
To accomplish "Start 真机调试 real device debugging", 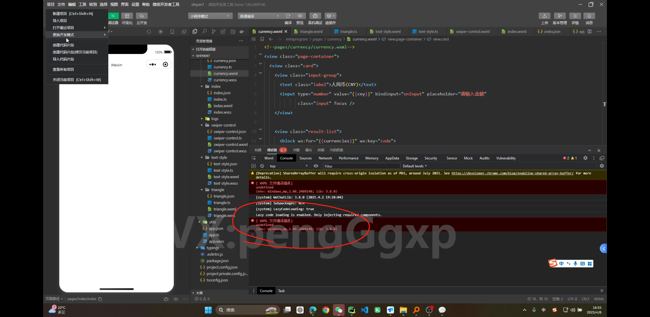I will (315, 16).
